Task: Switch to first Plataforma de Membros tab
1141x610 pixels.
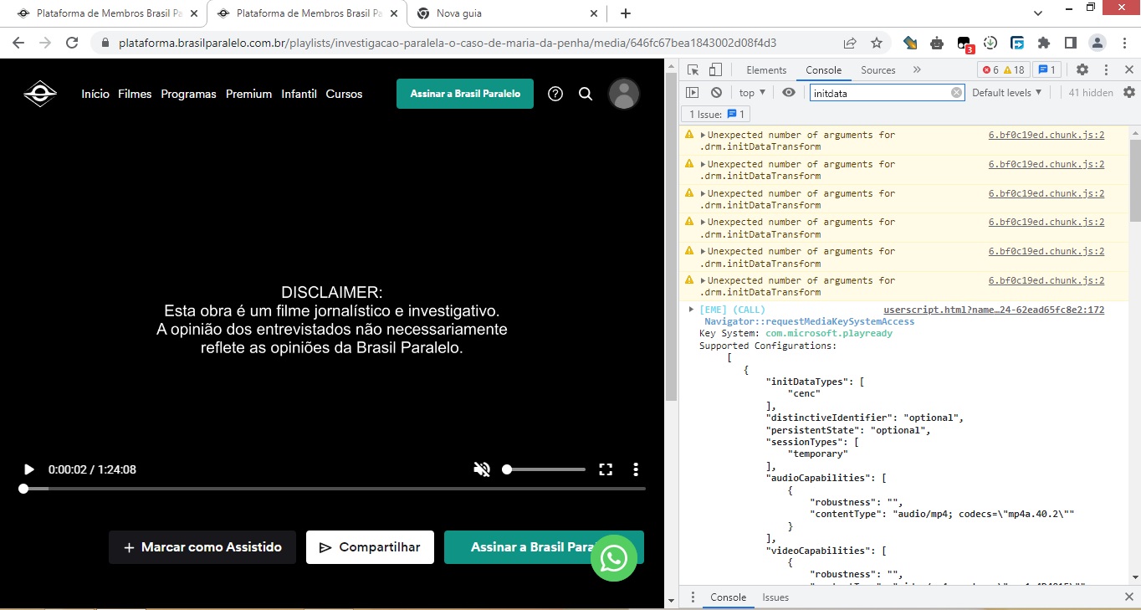Action: tap(106, 13)
